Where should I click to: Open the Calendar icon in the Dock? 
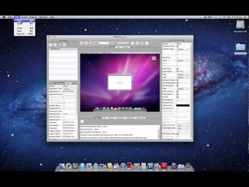[x=116, y=166]
